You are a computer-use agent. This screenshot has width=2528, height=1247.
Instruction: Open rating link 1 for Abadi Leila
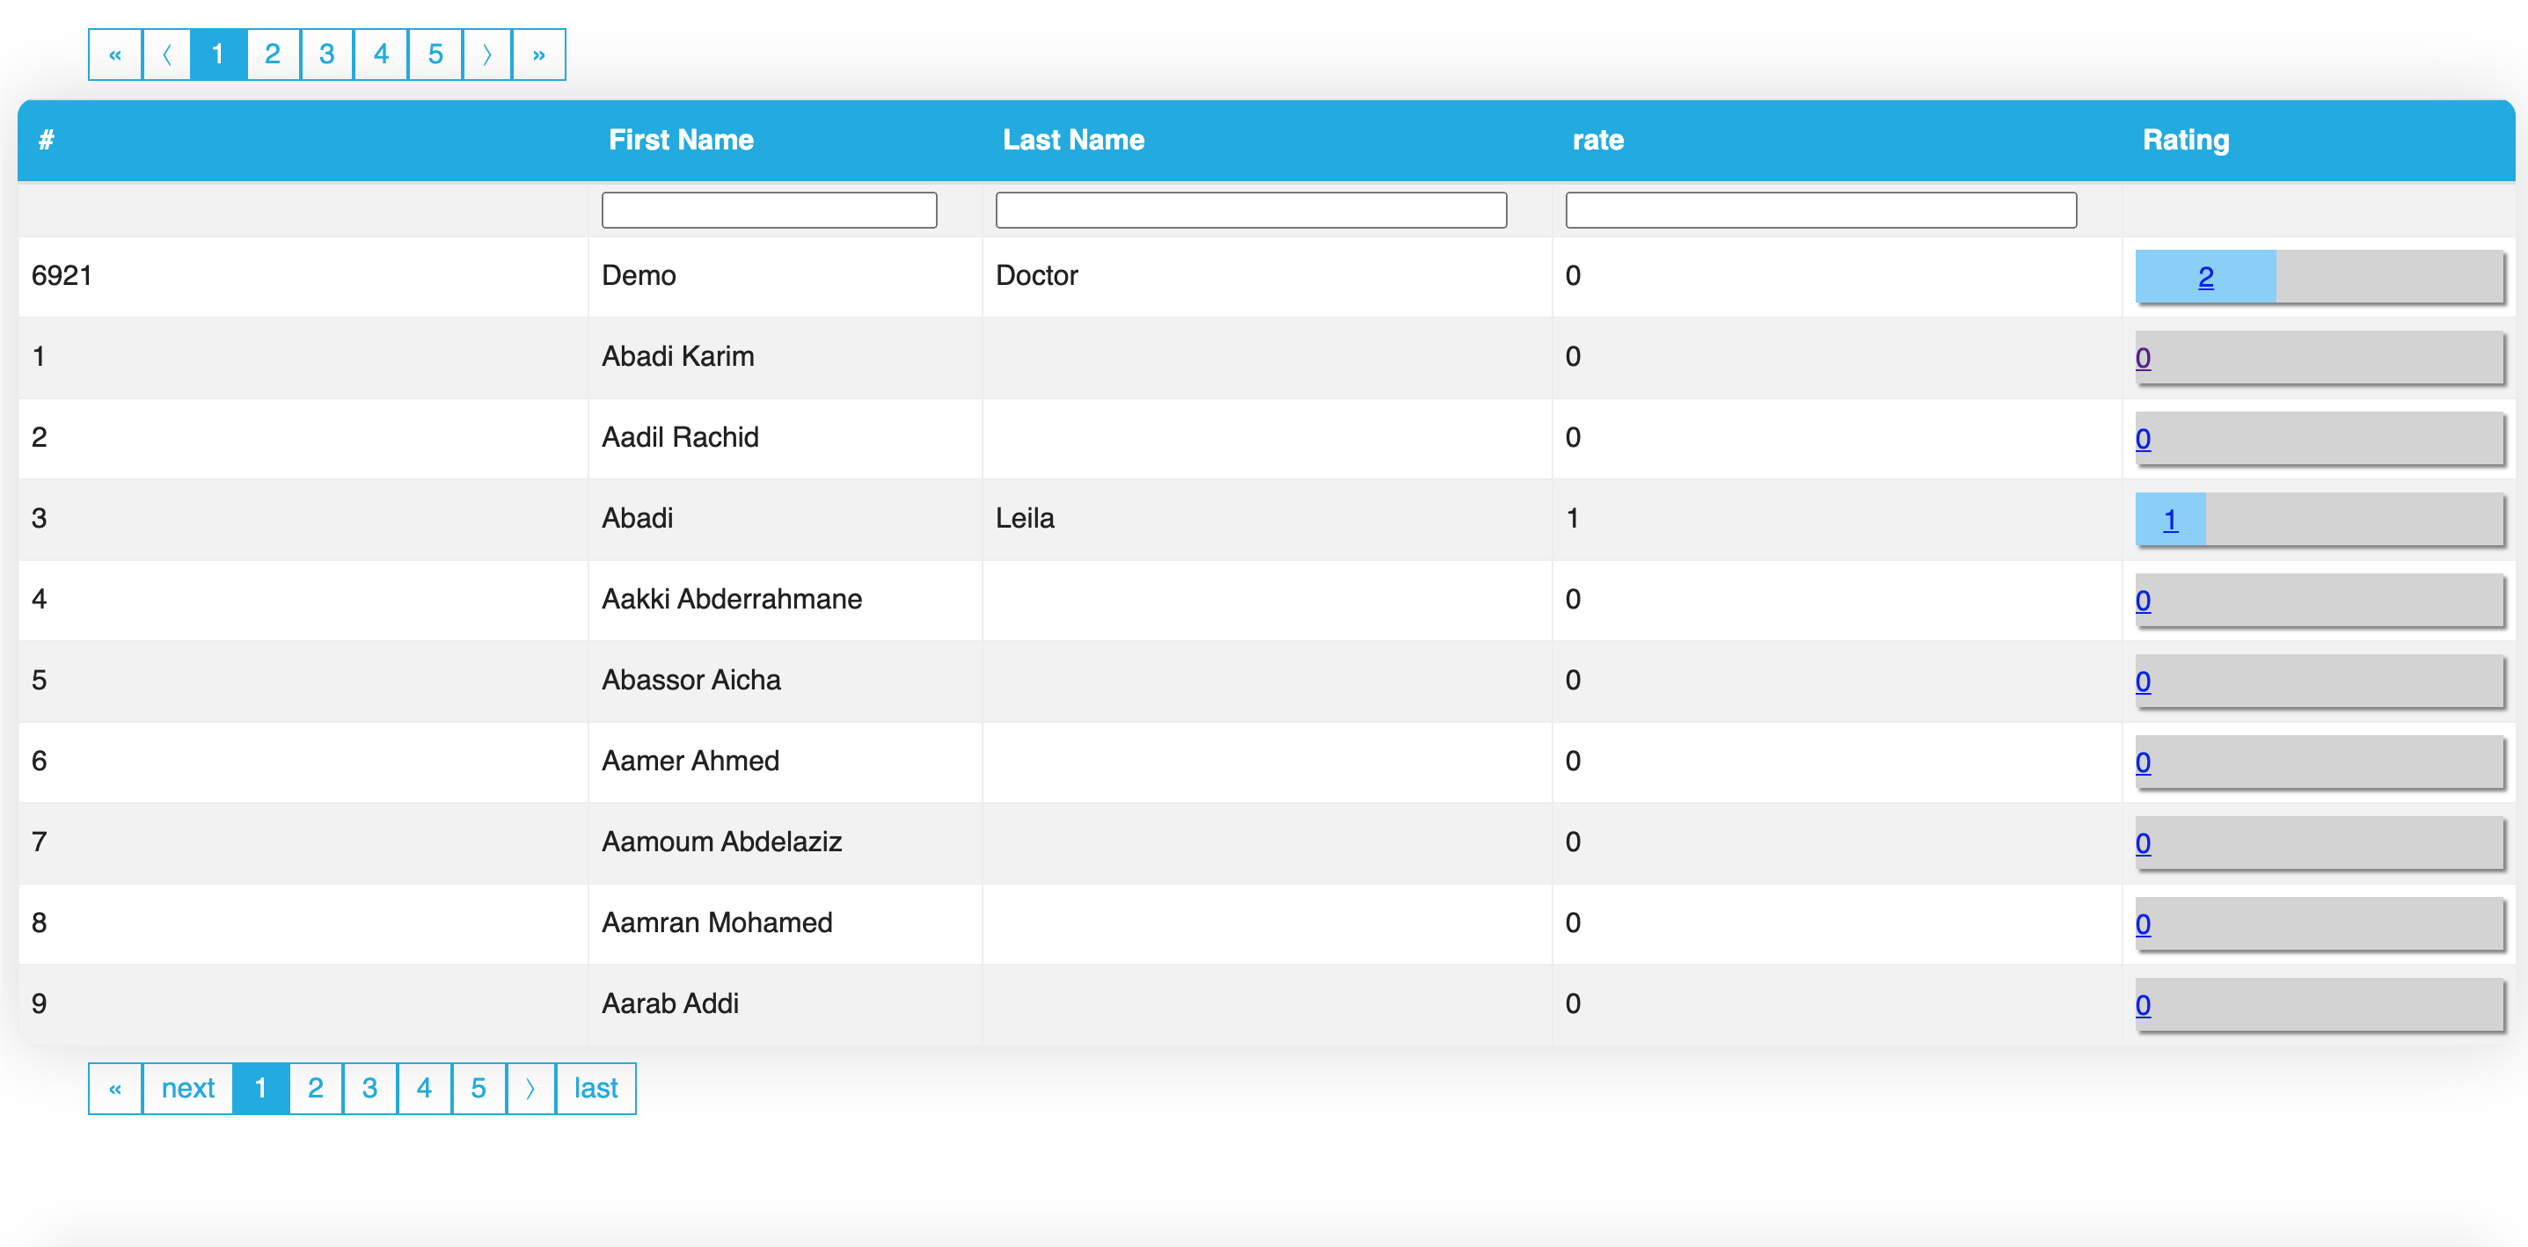click(x=2170, y=520)
